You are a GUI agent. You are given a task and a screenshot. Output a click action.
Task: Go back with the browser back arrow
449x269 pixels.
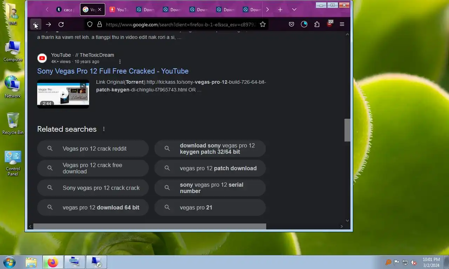click(35, 25)
